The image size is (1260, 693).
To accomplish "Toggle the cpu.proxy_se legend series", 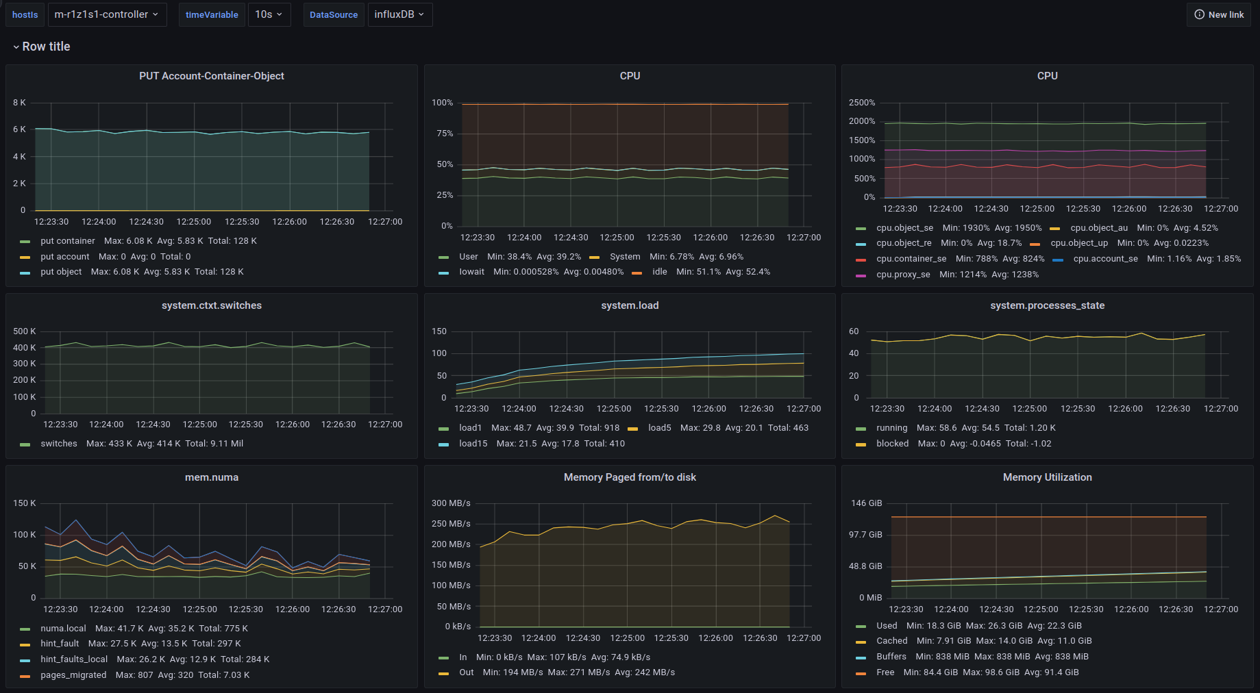I will tap(902, 275).
